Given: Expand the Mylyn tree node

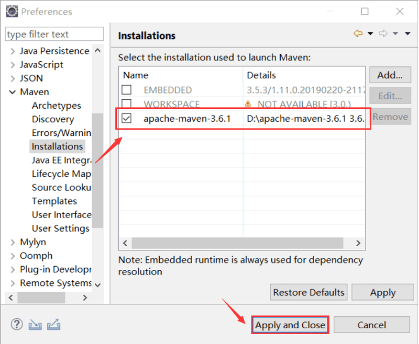Looking at the screenshot, I should click(x=13, y=242).
